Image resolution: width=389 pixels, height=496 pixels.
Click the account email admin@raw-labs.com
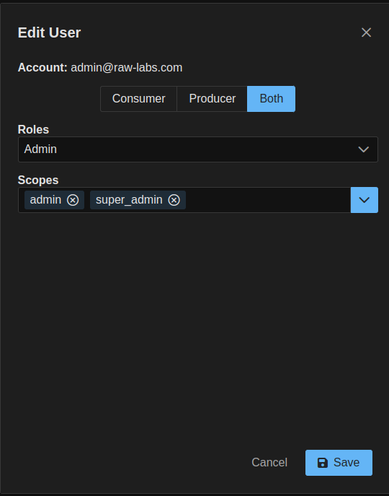pos(127,68)
